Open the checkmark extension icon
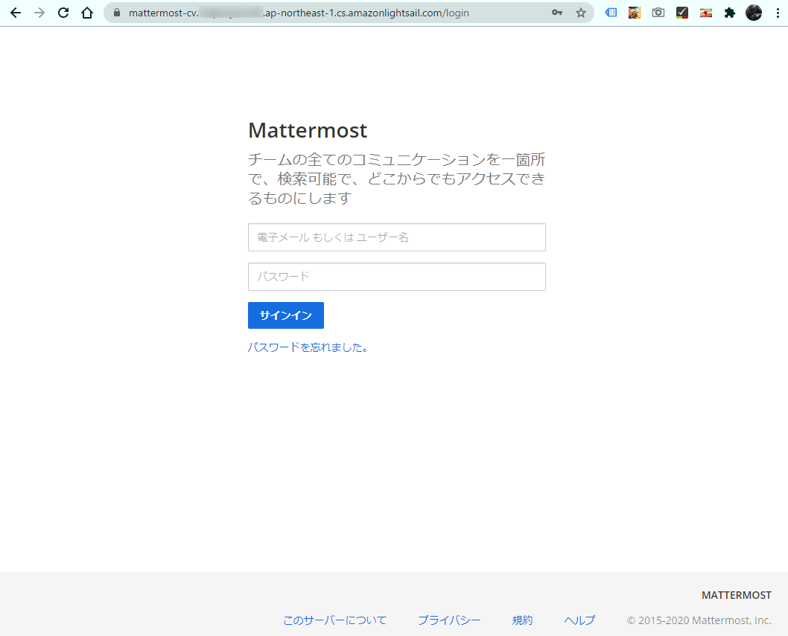The height and width of the screenshot is (636, 788). [682, 13]
